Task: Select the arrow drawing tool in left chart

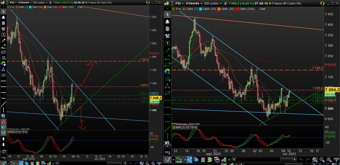Action: click(x=3, y=40)
